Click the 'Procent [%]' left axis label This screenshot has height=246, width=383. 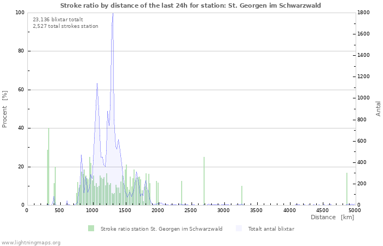(x=5, y=109)
